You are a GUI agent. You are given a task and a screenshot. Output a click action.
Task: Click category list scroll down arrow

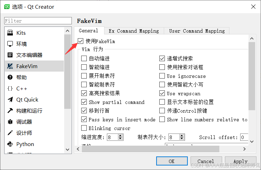point(67,149)
